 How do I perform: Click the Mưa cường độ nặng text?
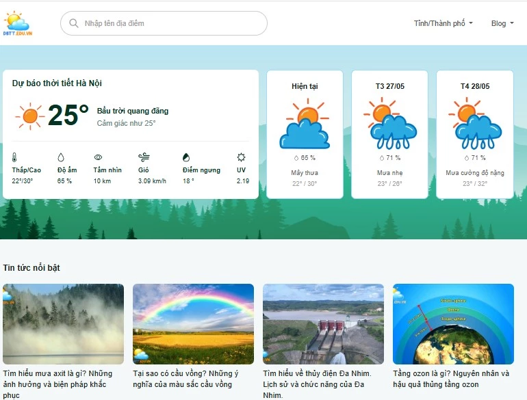tap(475, 172)
